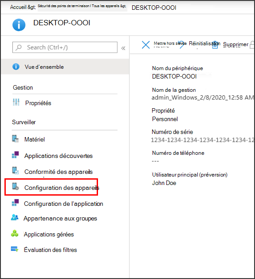Open Conformité des appareils
Image resolution: width=255 pixels, height=279 pixels.
[59, 172]
